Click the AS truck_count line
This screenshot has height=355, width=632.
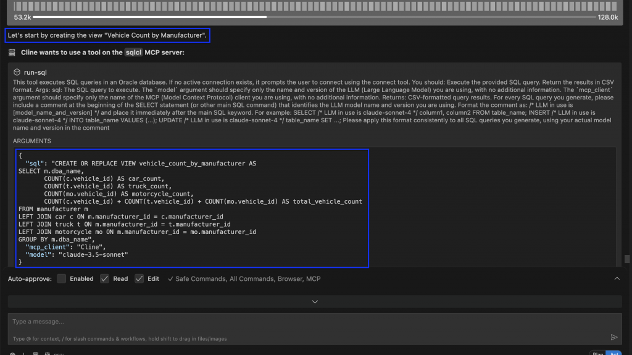(x=107, y=186)
